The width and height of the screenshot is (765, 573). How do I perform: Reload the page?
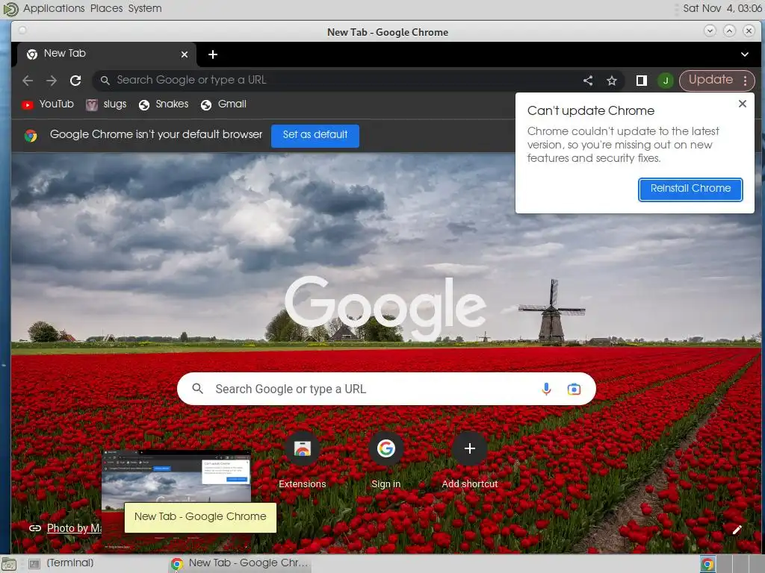(x=75, y=81)
